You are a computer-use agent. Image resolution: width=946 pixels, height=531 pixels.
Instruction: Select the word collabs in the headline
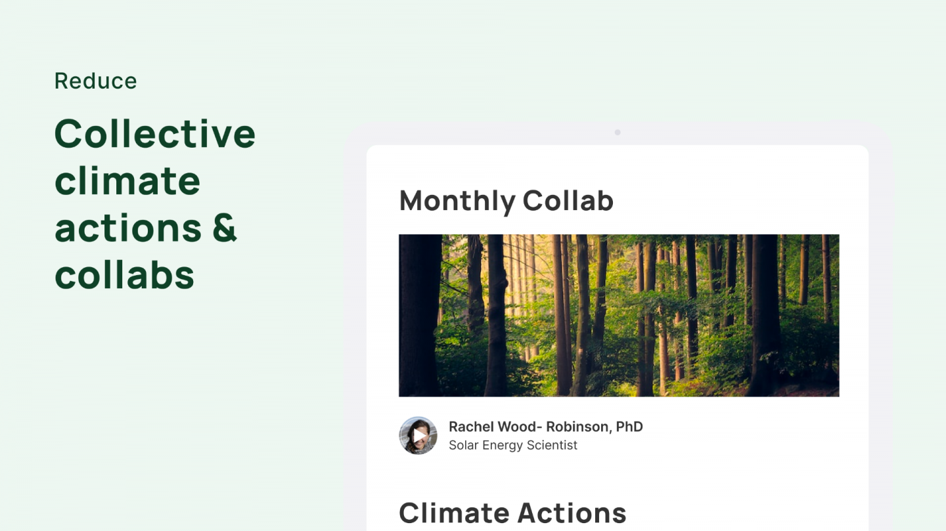[124, 275]
